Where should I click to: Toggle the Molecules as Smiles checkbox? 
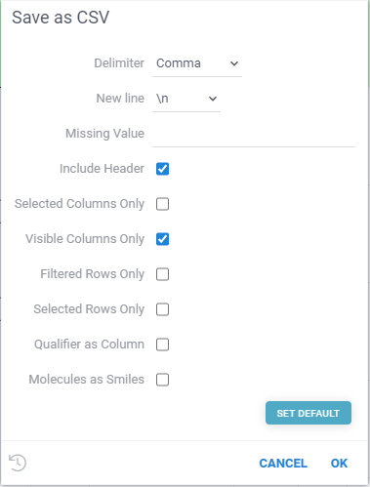[x=162, y=380]
